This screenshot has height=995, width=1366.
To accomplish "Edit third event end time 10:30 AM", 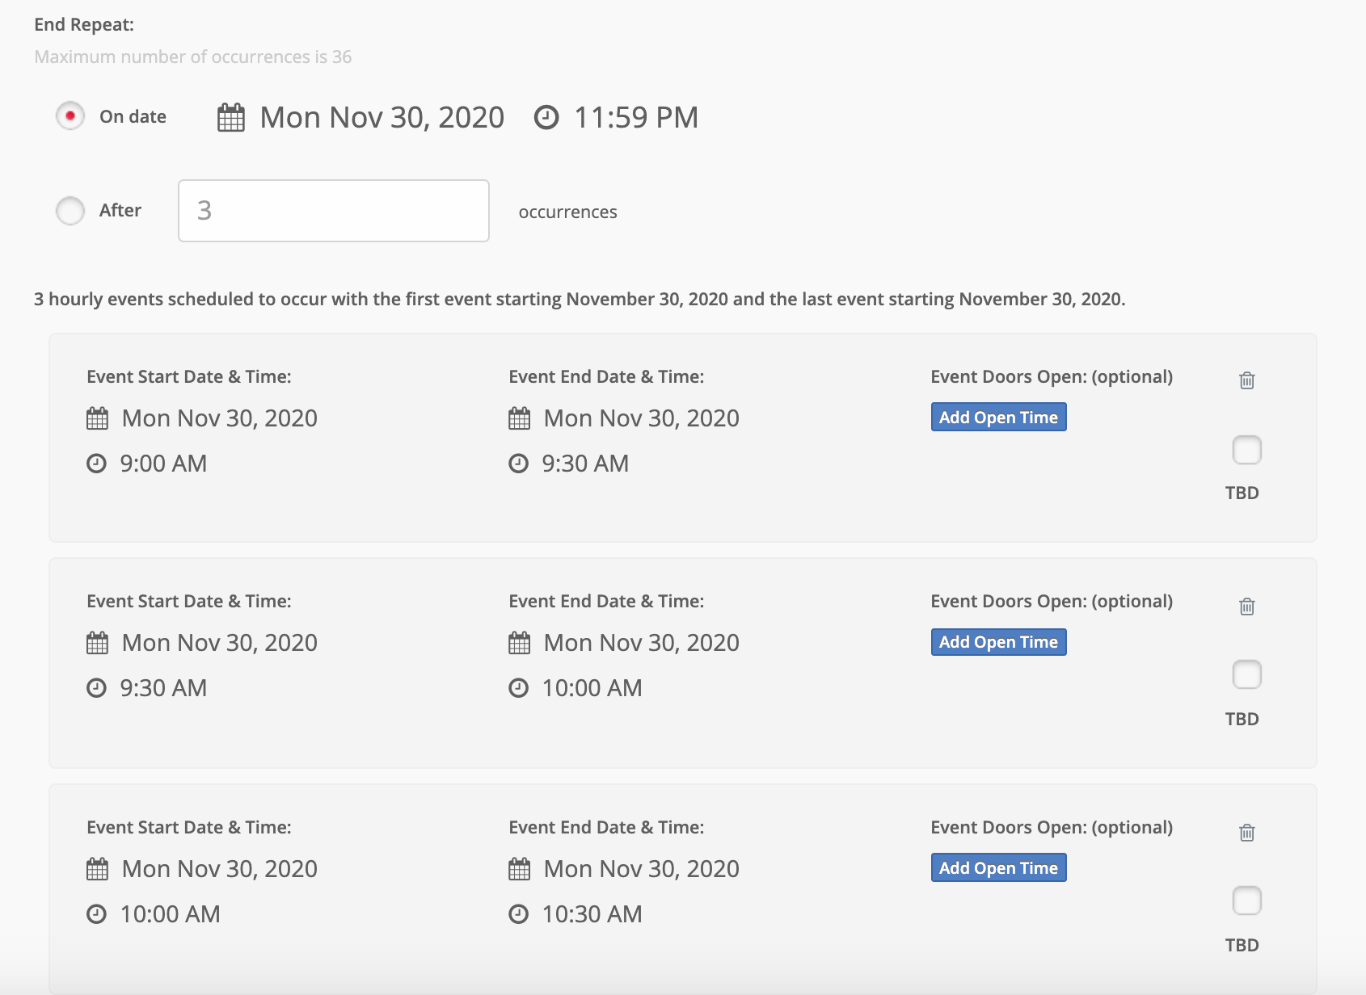I will tap(592, 914).
